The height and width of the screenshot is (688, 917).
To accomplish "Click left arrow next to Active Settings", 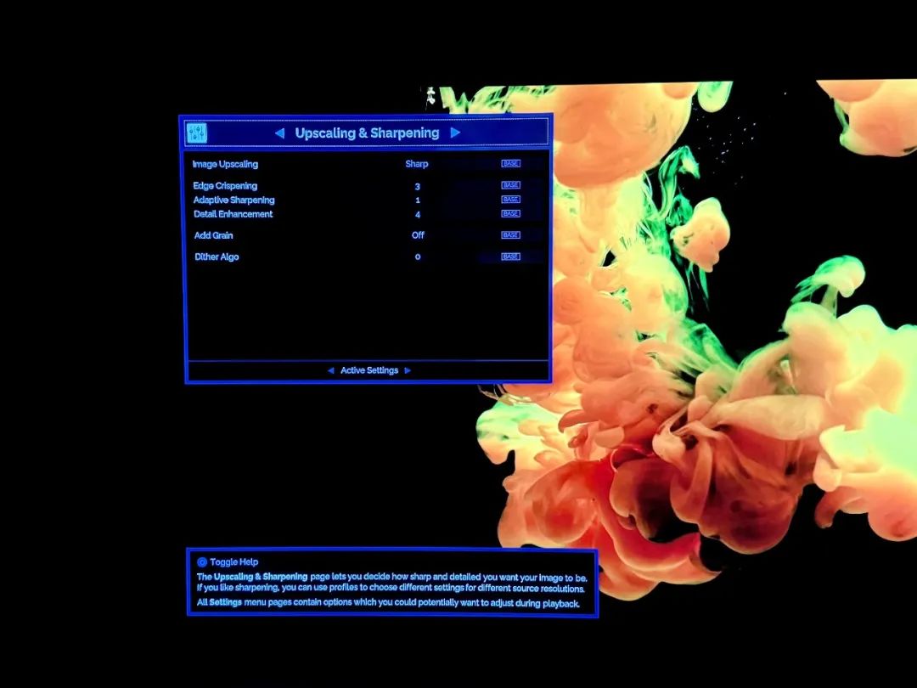I will (330, 370).
